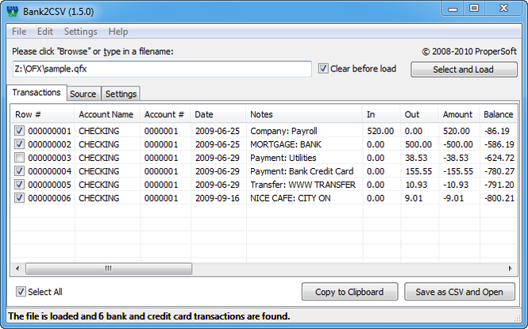Click the date 2009-09-16 cell
Viewport: 528px width, 329px height.
[x=218, y=198]
